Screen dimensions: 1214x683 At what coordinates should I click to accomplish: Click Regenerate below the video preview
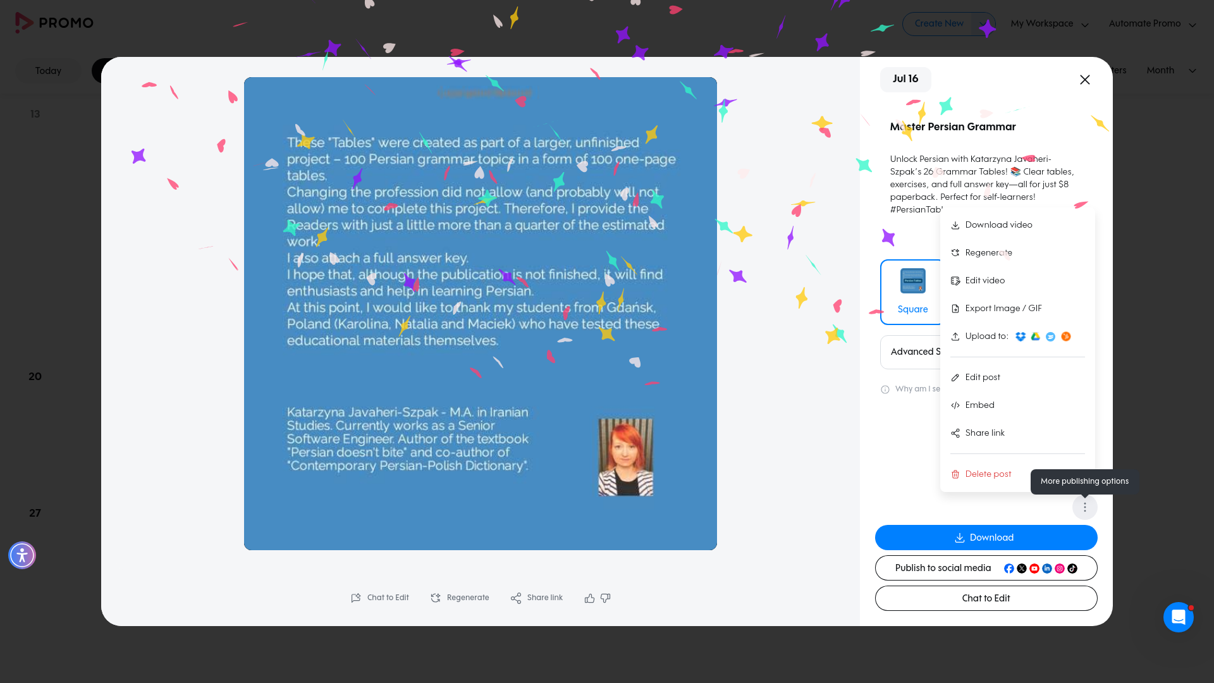[460, 598]
